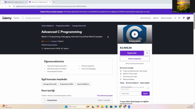
Task: Open instructor Samet Akçalar link
Action: click(53, 45)
